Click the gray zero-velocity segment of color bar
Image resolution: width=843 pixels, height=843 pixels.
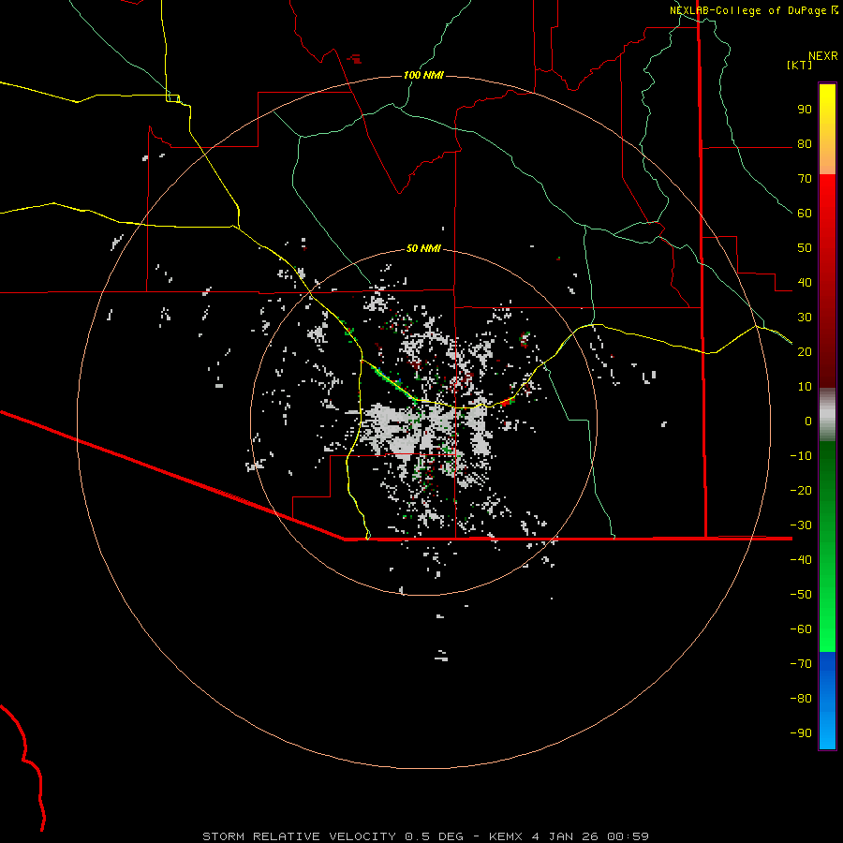tap(827, 415)
